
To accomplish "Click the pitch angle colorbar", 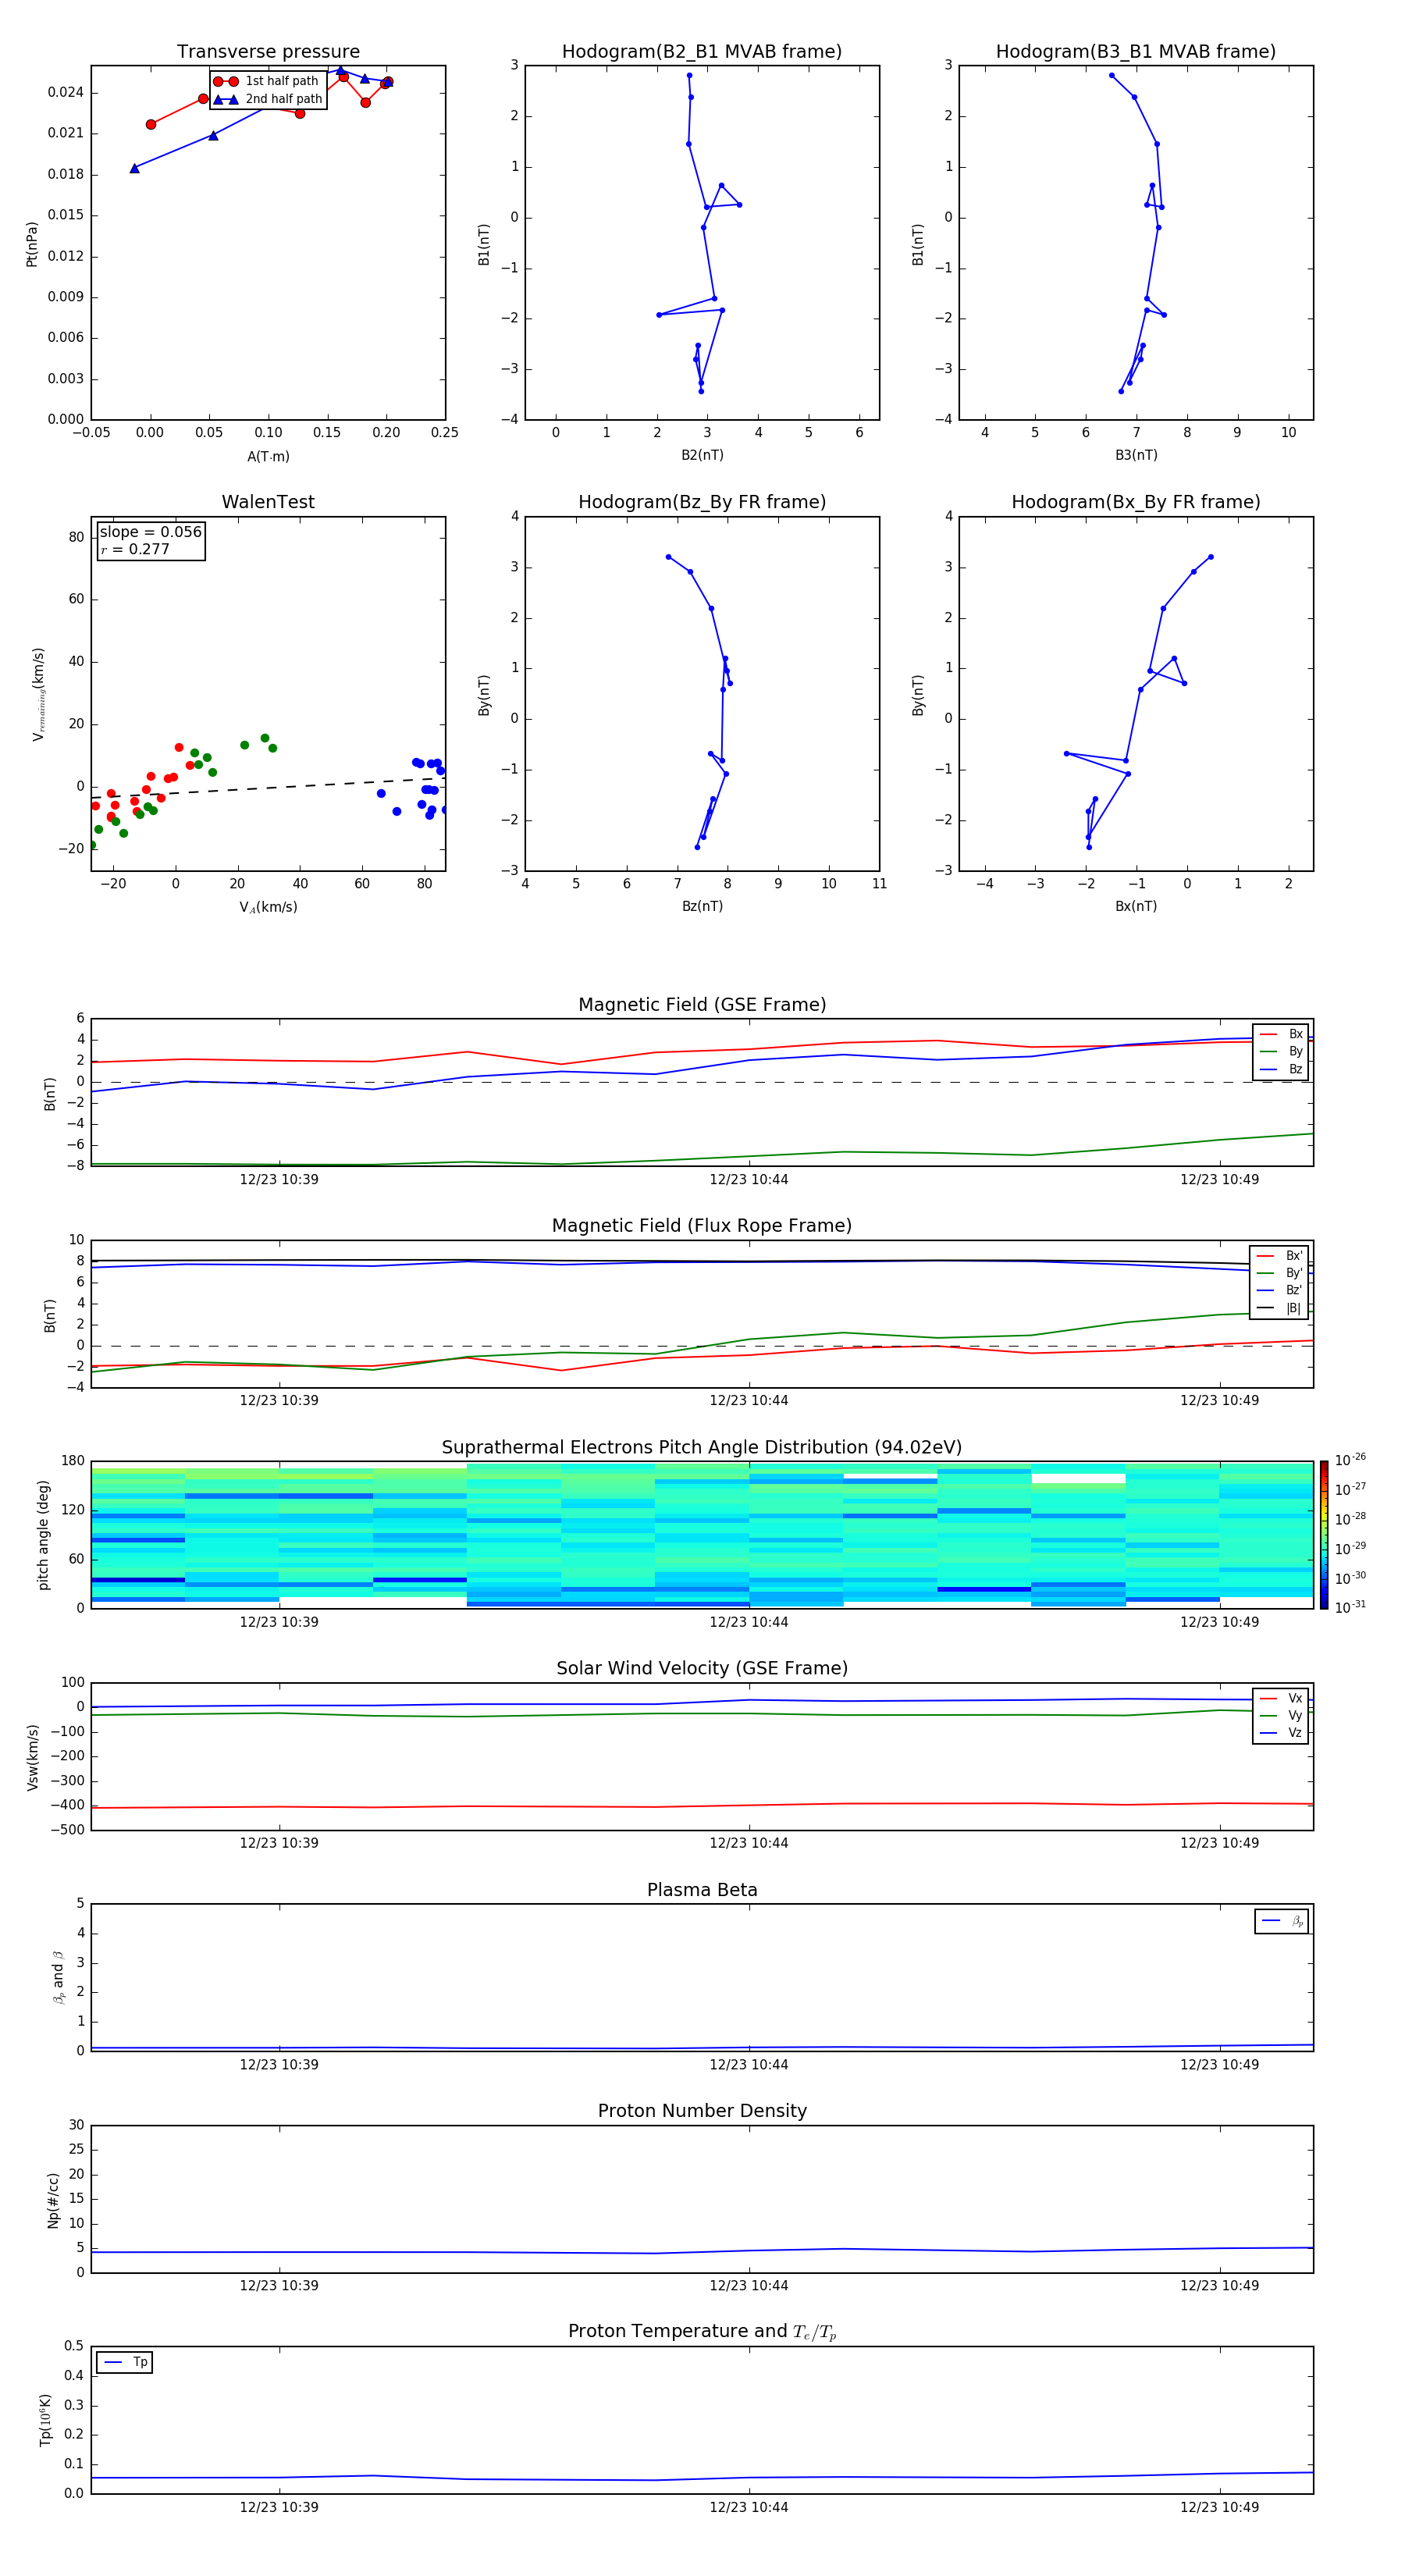I will point(1324,1535).
